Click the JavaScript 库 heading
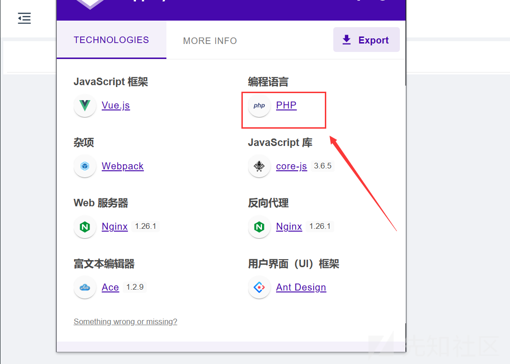Screen dimensions: 510x364 pos(280,142)
